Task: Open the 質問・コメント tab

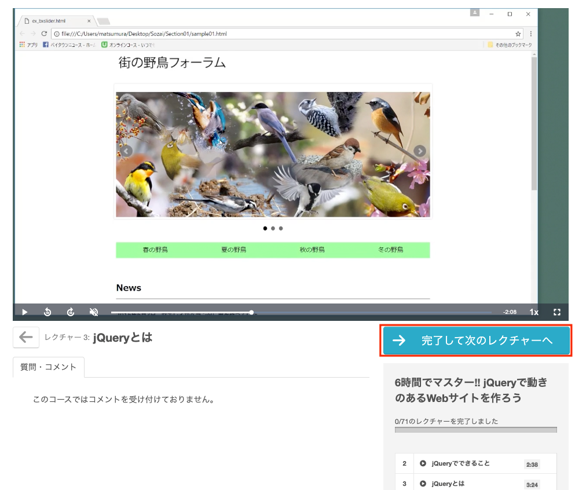Action: pyautogui.click(x=49, y=367)
